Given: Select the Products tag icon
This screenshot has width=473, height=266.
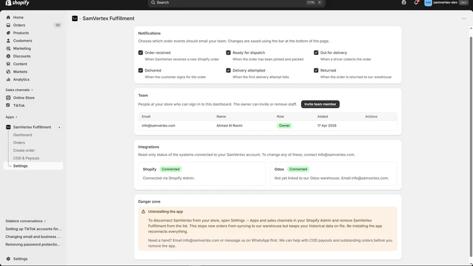Looking at the screenshot, I should pyautogui.click(x=8, y=33).
